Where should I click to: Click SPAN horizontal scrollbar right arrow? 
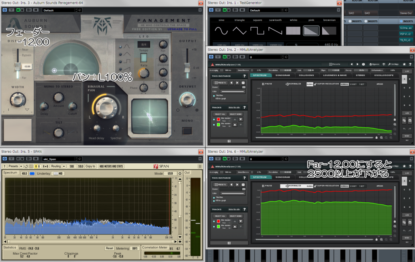175,242
